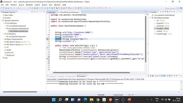The height and width of the screenshot is (103, 183).
Task: Click the Open Console icon
Action: click(x=174, y=76)
